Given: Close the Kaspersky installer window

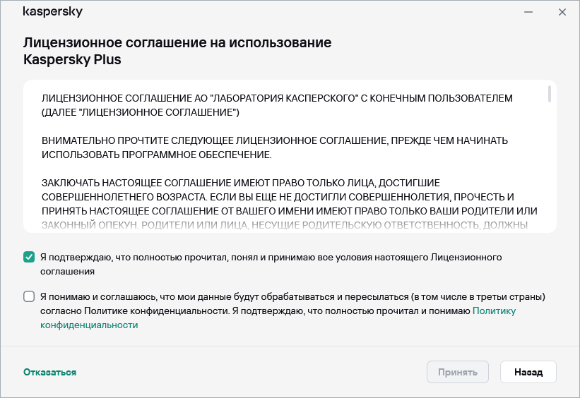Looking at the screenshot, I should tap(562, 12).
